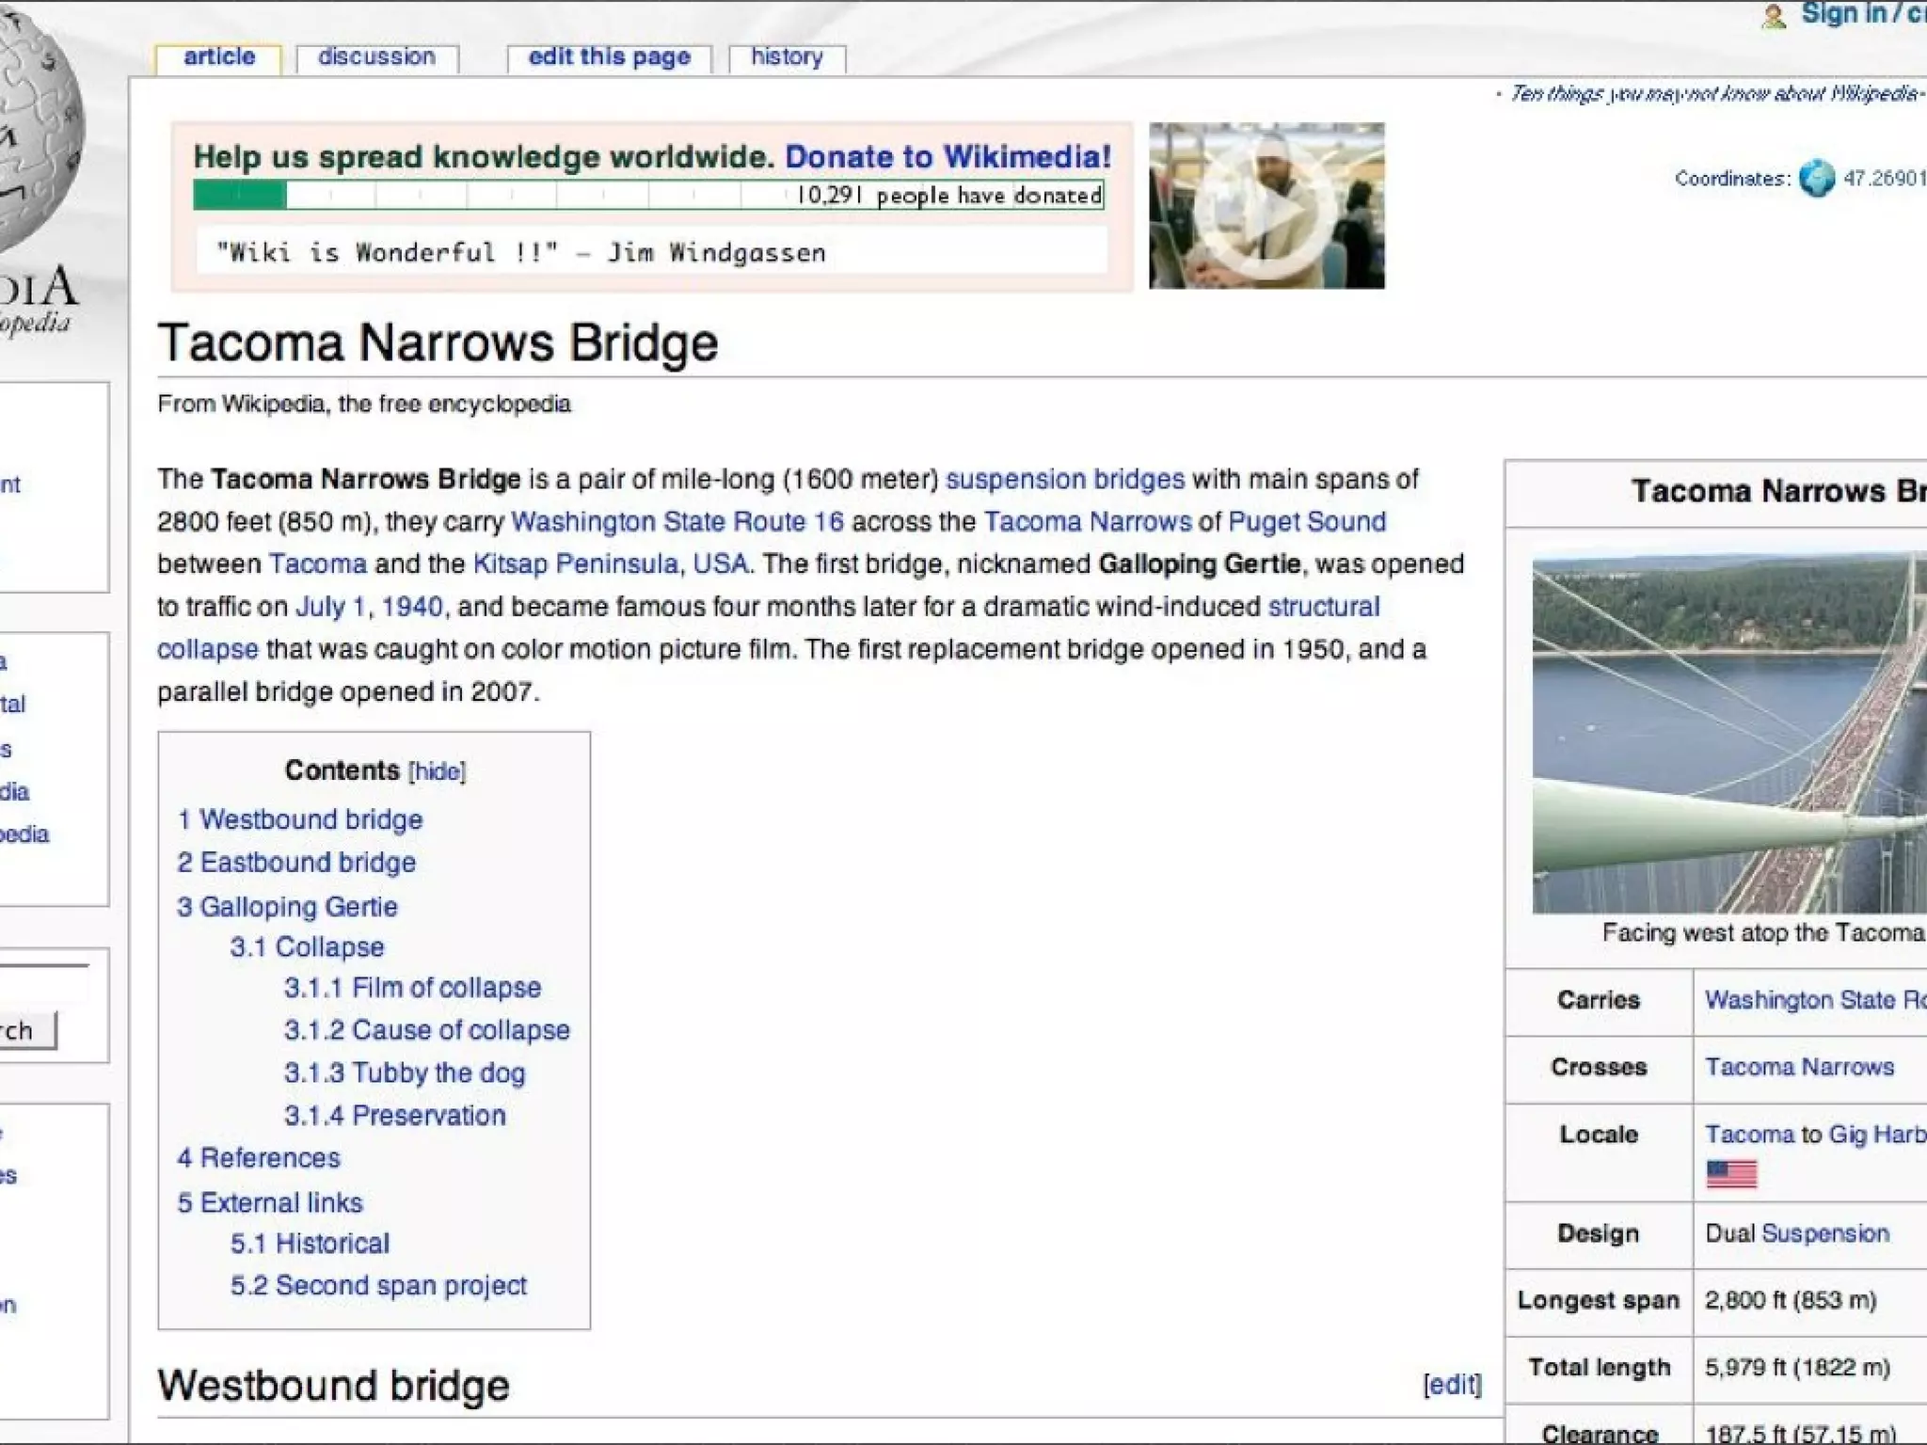
Task: Switch to the history tab
Action: (787, 57)
